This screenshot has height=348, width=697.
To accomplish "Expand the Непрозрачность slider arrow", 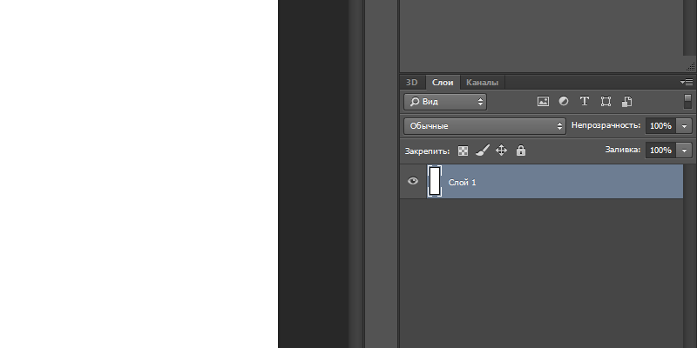I will point(684,126).
